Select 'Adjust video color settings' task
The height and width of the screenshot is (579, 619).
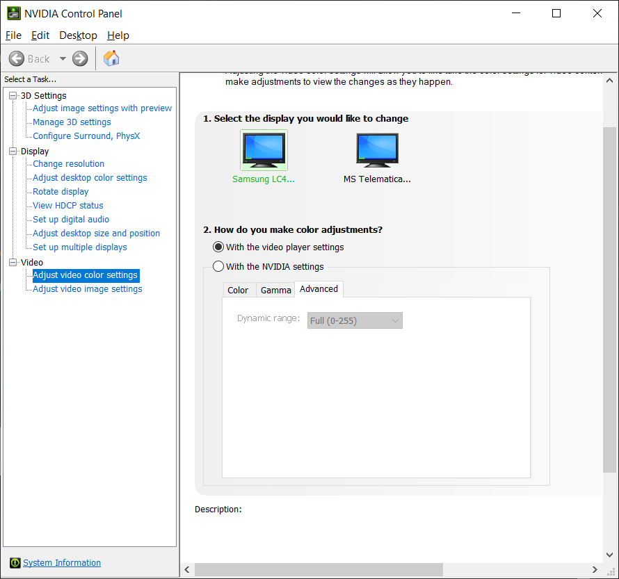(x=86, y=275)
